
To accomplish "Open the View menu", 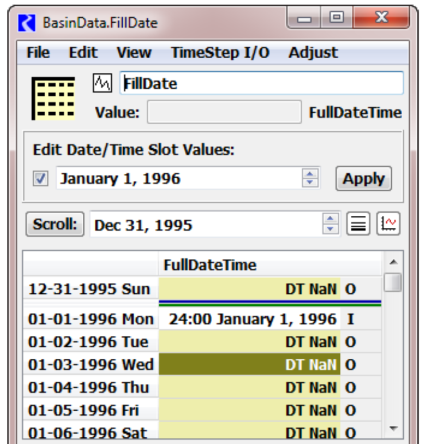I will [134, 53].
